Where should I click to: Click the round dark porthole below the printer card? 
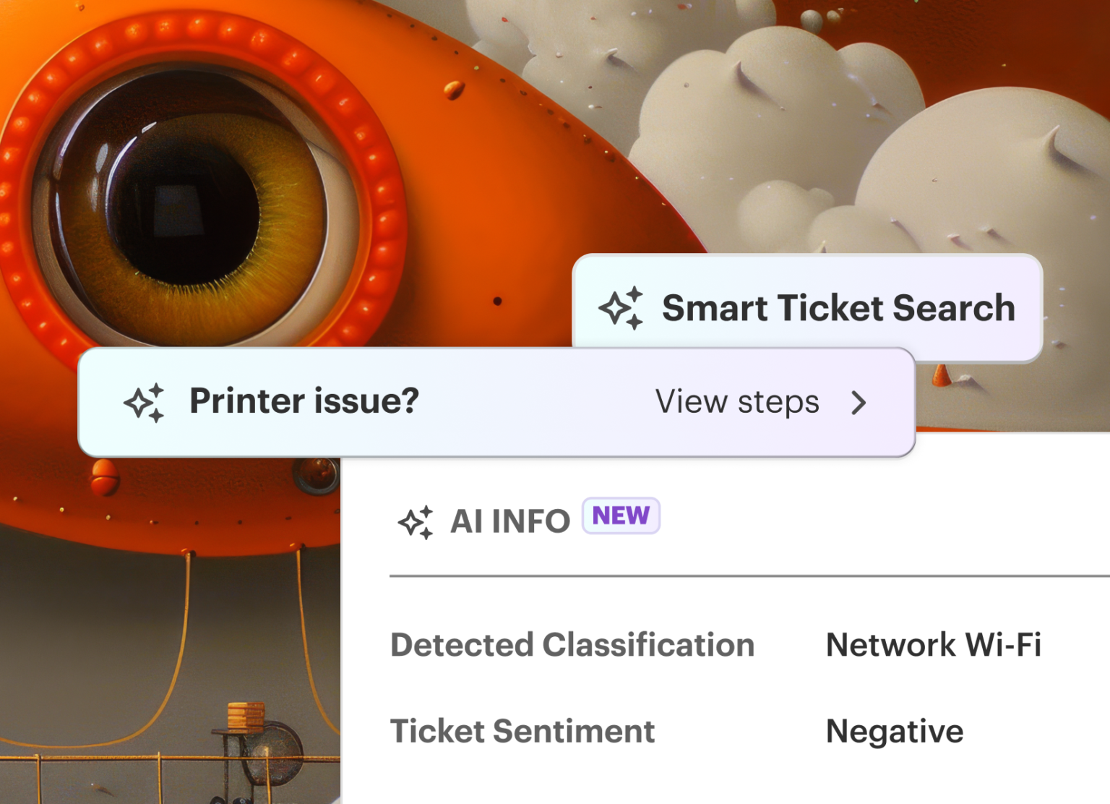click(315, 475)
